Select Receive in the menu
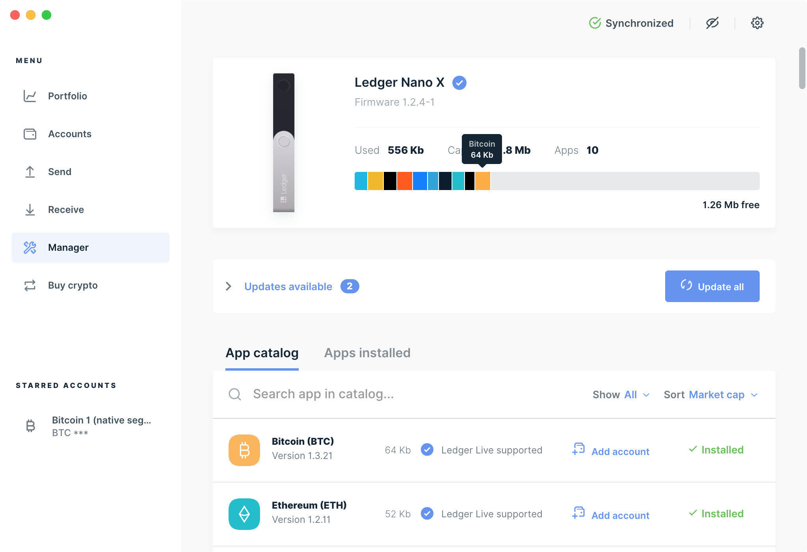 click(91, 210)
